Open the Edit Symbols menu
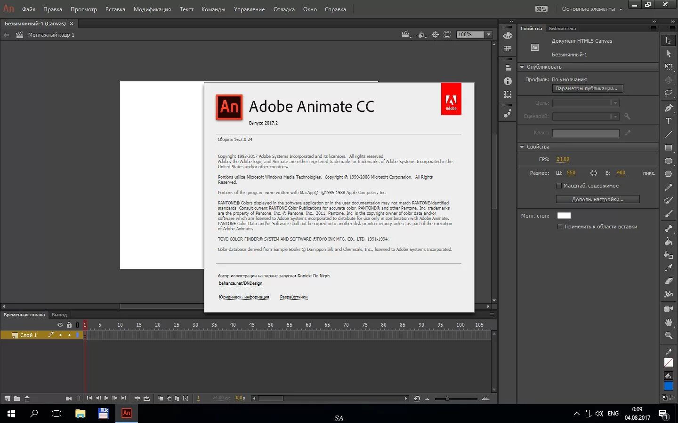Viewport: 678px width, 423px height. click(x=421, y=35)
